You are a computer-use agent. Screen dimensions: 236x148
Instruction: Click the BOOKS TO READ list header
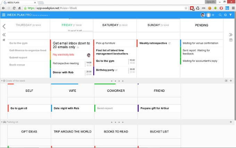(x=116, y=132)
